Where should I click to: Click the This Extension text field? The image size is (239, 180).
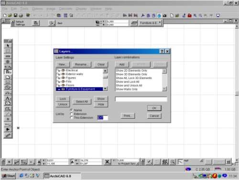pyautogui.click(x=102, y=118)
